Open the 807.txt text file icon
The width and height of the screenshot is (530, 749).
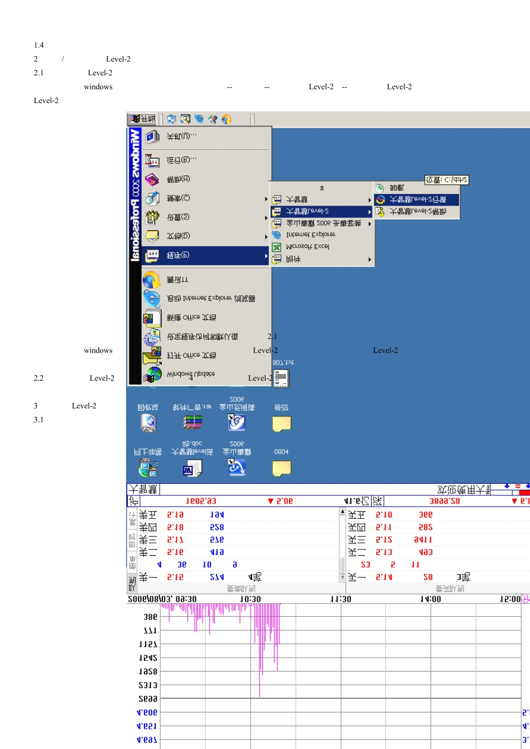(281, 378)
